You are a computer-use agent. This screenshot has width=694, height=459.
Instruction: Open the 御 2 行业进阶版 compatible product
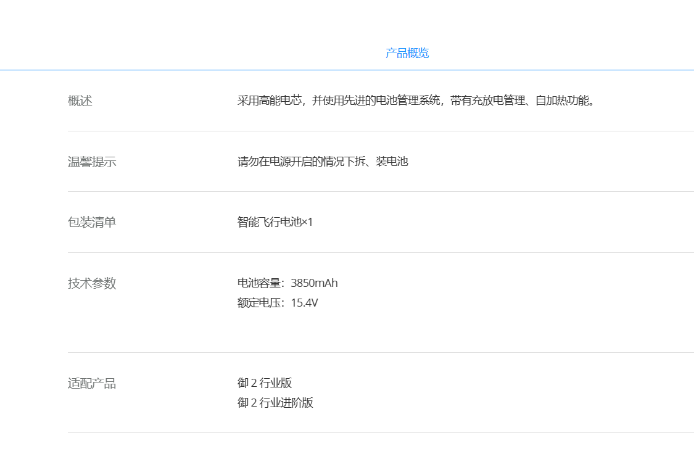tap(275, 403)
